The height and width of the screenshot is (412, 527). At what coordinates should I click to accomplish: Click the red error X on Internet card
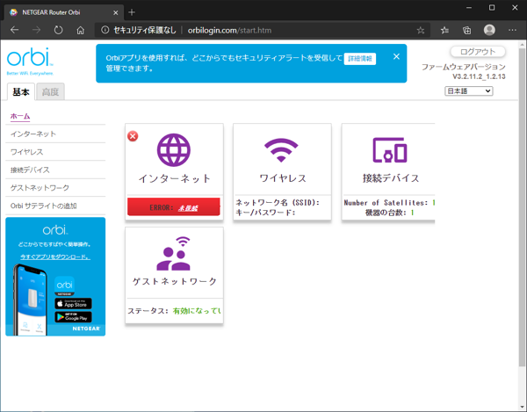click(x=133, y=136)
